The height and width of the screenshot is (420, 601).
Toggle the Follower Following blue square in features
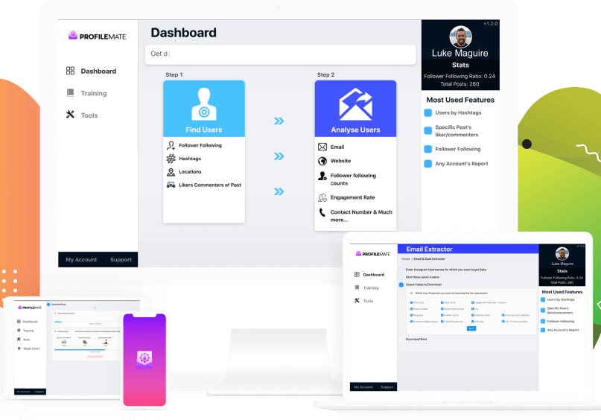click(x=428, y=149)
